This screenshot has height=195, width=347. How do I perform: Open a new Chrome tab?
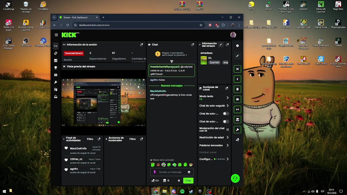103,17
